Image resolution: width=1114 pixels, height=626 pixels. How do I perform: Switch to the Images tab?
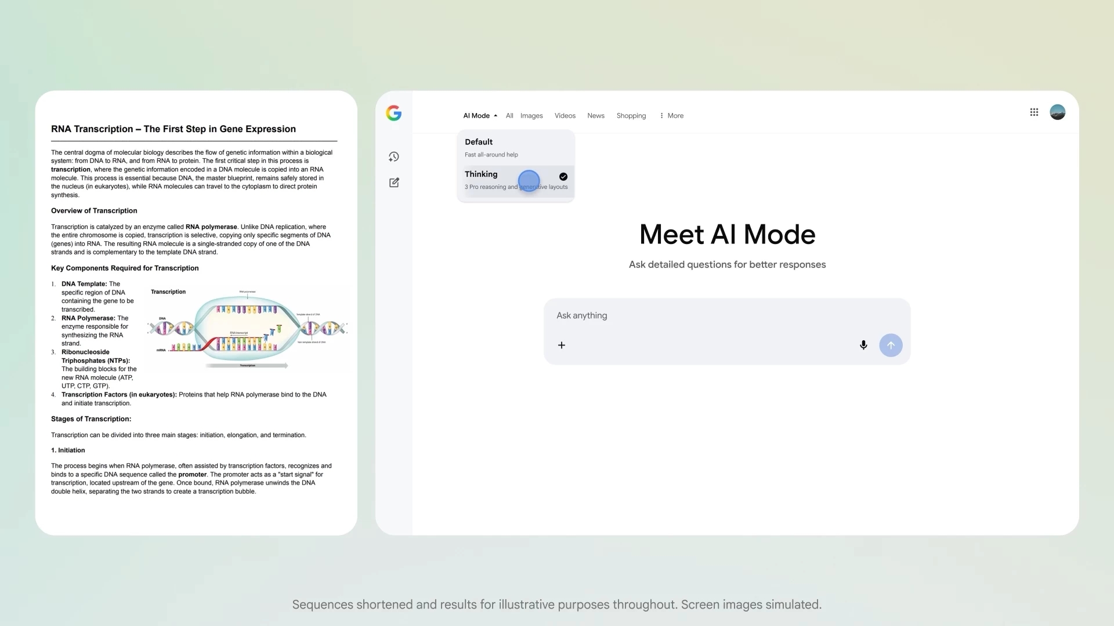pos(531,115)
